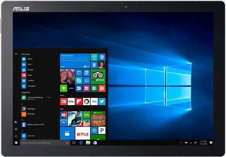226x157 pixels.
Task: Open the Pandora tile
Action: click(102, 130)
